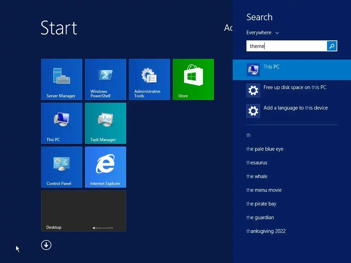Choose 'the guardian' suggestion
The image size is (351, 263).
click(260, 217)
